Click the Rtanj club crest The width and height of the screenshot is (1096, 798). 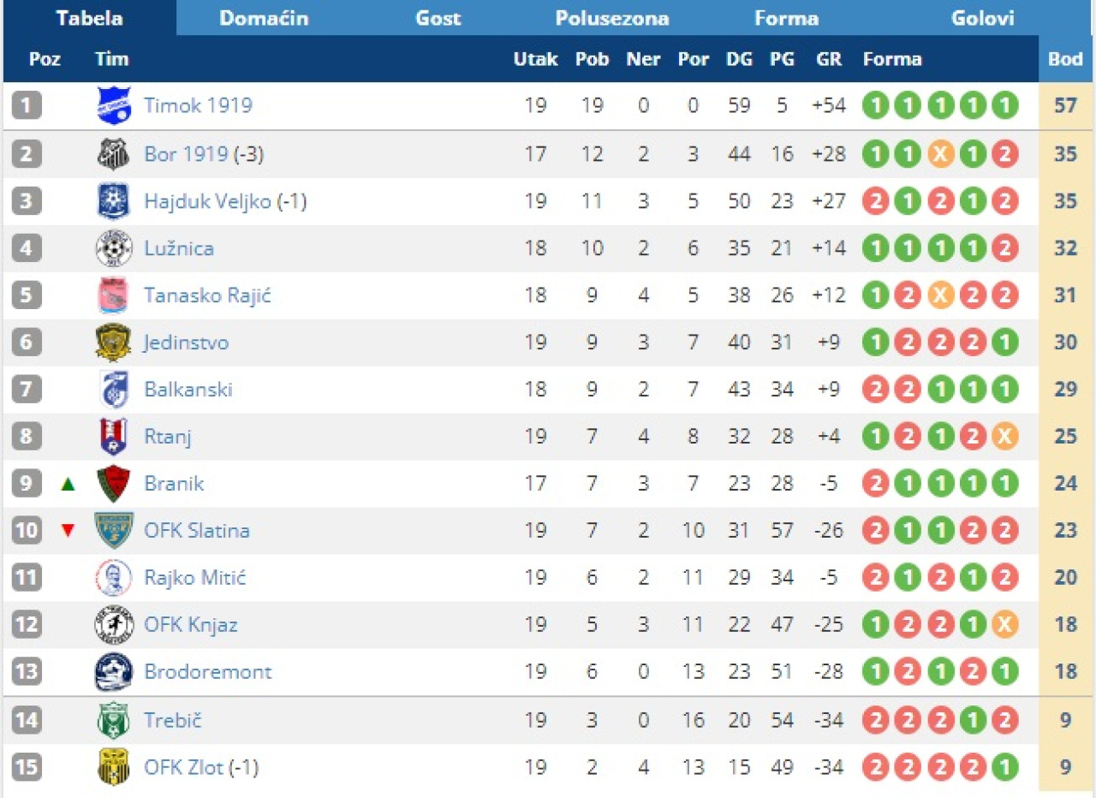113,437
